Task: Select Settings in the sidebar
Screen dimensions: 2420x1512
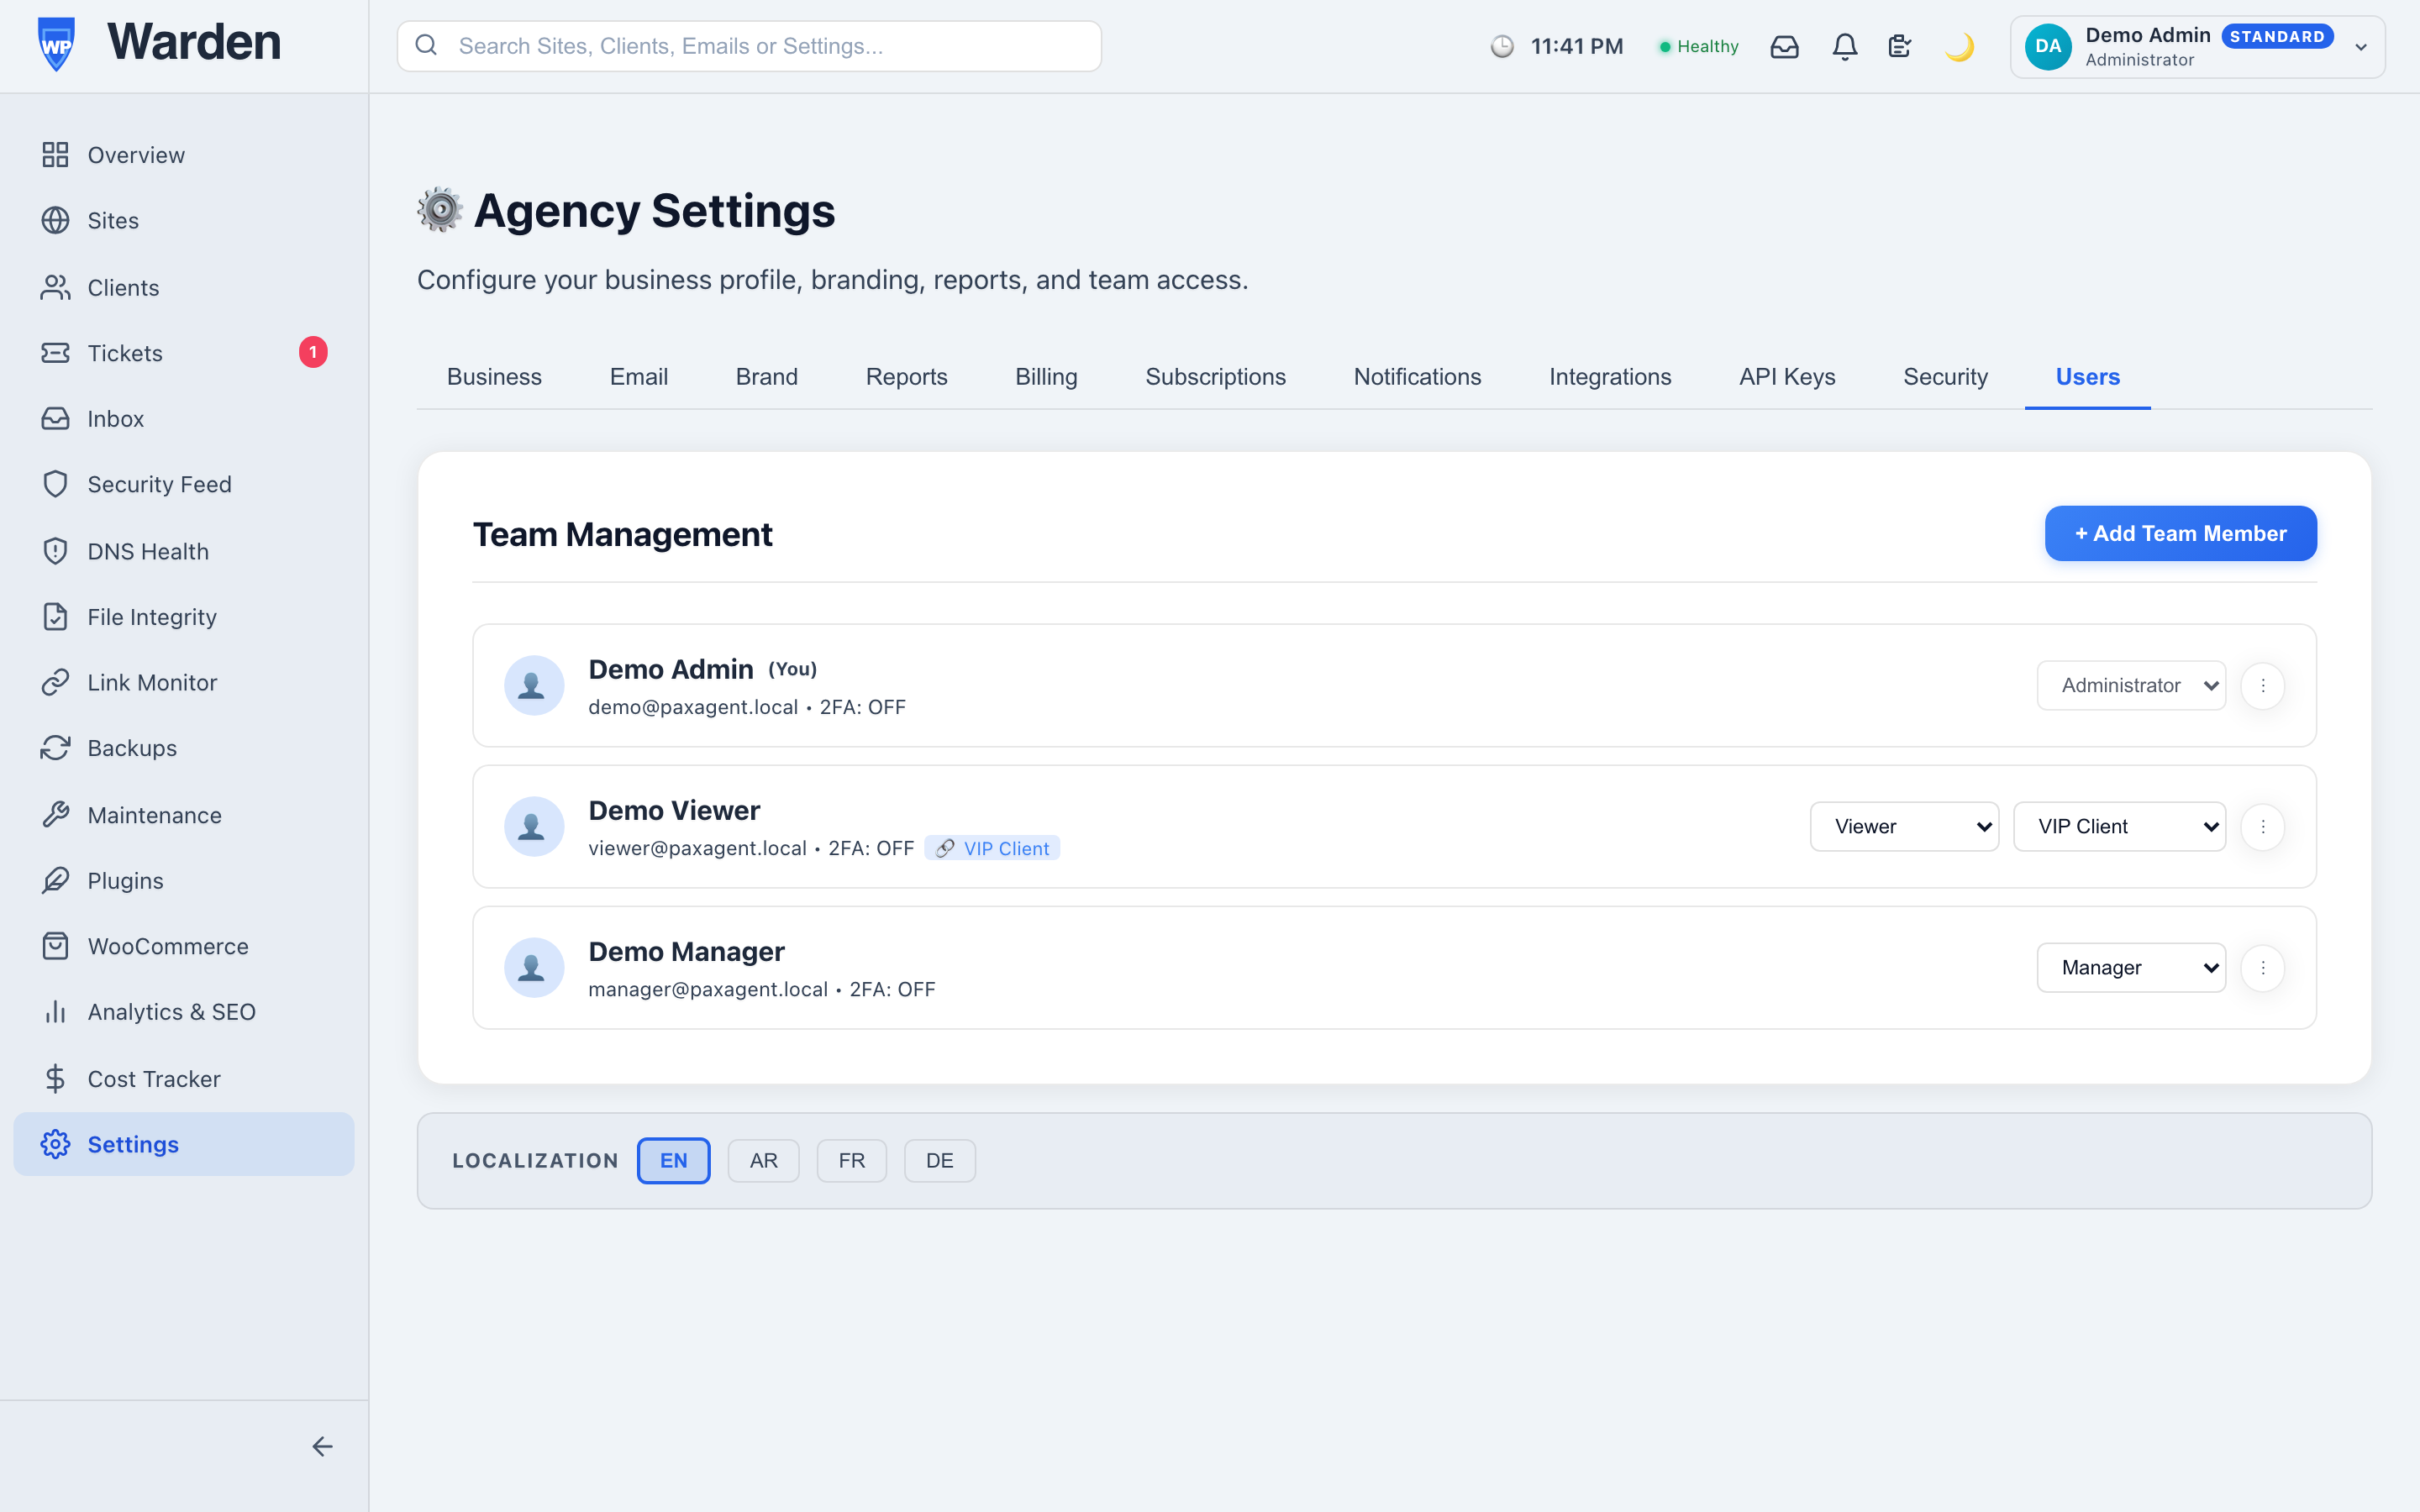Action: 184,1144
